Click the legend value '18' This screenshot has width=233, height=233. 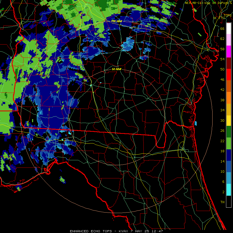point(222,151)
